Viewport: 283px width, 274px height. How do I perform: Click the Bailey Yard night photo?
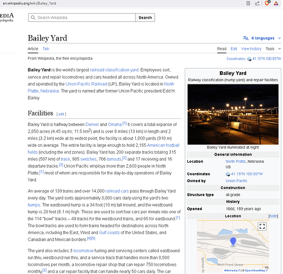(233, 115)
